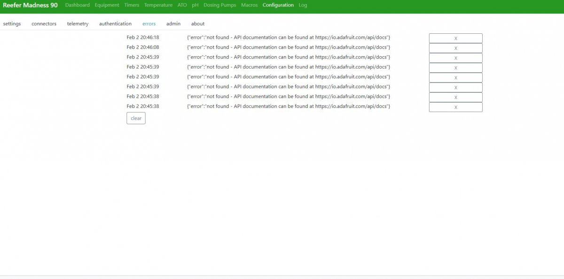The height and width of the screenshot is (279, 564).
Task: Switch to the connectors tab
Action: (x=44, y=23)
